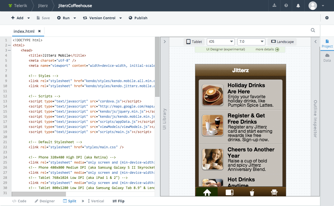The width and height of the screenshot is (334, 206).
Task: Close the index.html tab
Action: coord(39,31)
